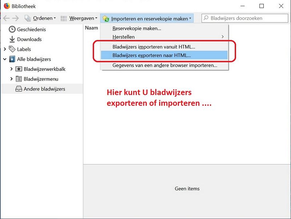Viewport: 291px width, 219px height.
Task: Expand the Bladwijzermenu folder
Action: point(12,79)
